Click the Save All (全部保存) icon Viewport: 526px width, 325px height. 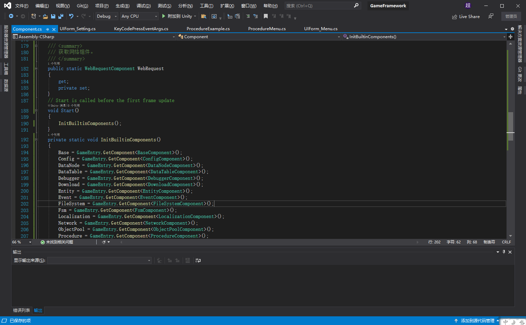(x=61, y=16)
